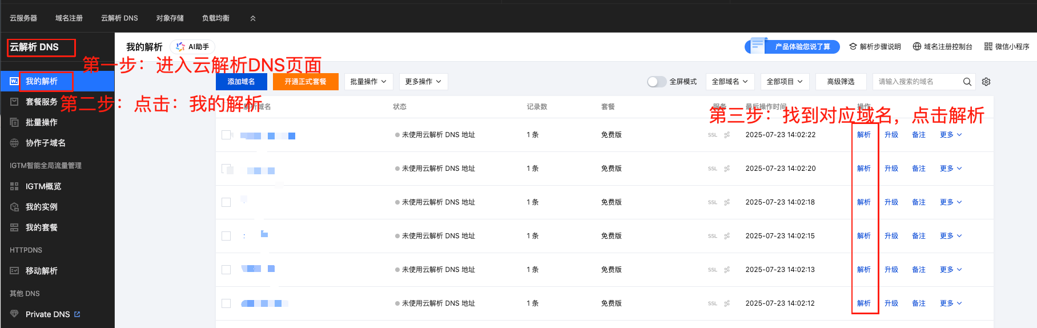Screen dimensions: 1037x328
Task: Expand the 全部域名 filter
Action: (x=730, y=82)
